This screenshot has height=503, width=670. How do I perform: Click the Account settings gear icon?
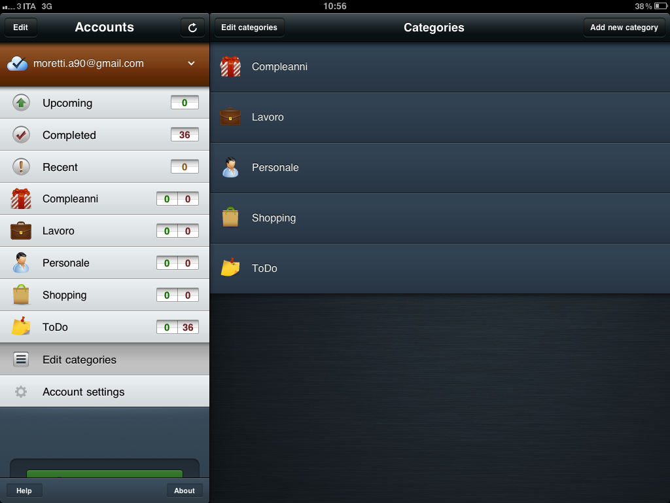(x=21, y=392)
